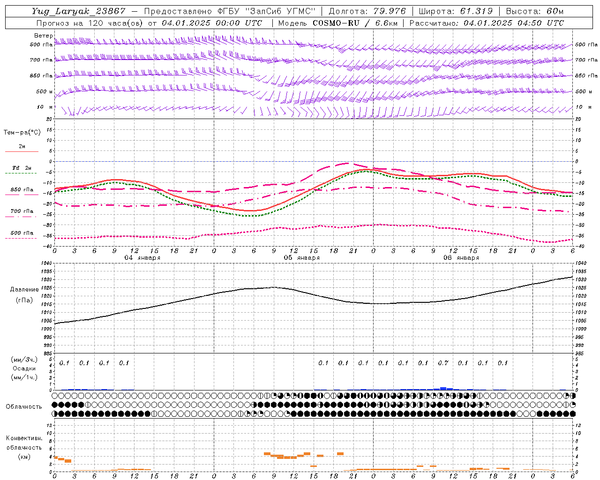Click the elevation text Высота: 60м
The image size is (600, 480).
tap(535, 11)
